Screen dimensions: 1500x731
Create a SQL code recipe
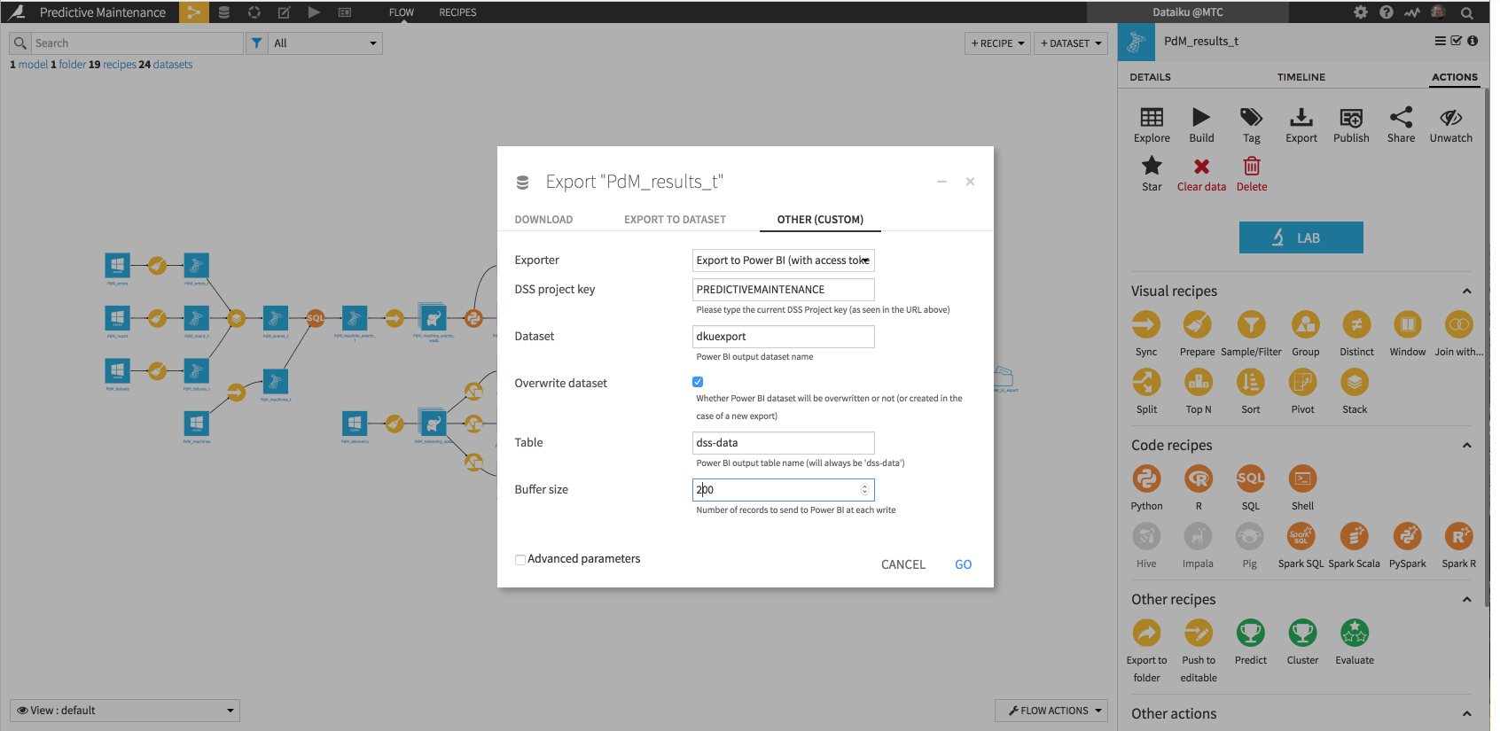click(1250, 479)
